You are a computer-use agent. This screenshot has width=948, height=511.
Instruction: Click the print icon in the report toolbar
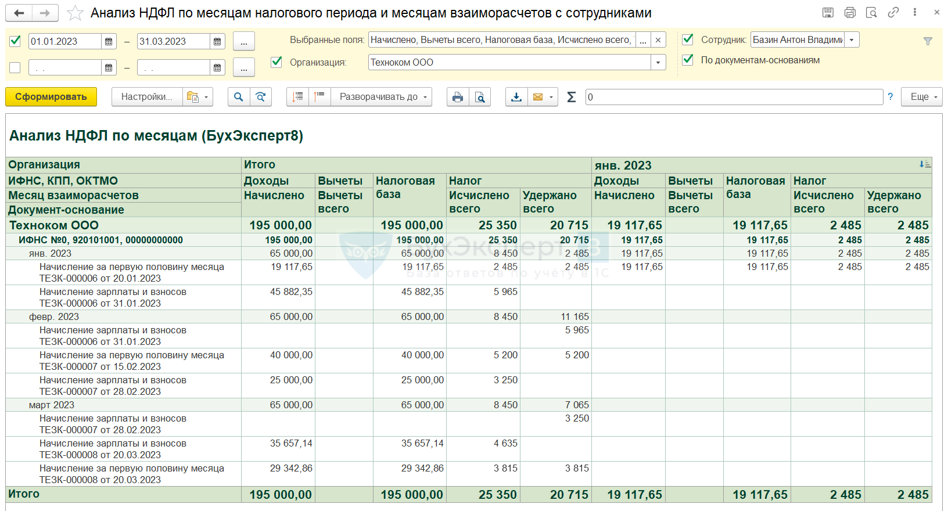tap(458, 97)
